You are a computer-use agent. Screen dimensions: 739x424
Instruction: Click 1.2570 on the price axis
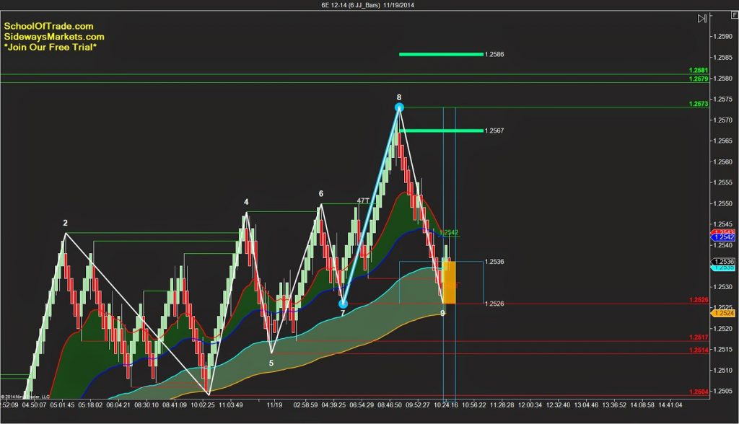click(723, 120)
